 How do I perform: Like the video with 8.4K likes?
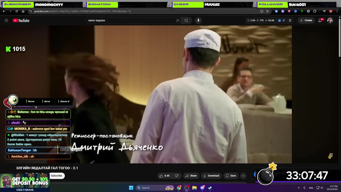(x=164, y=176)
